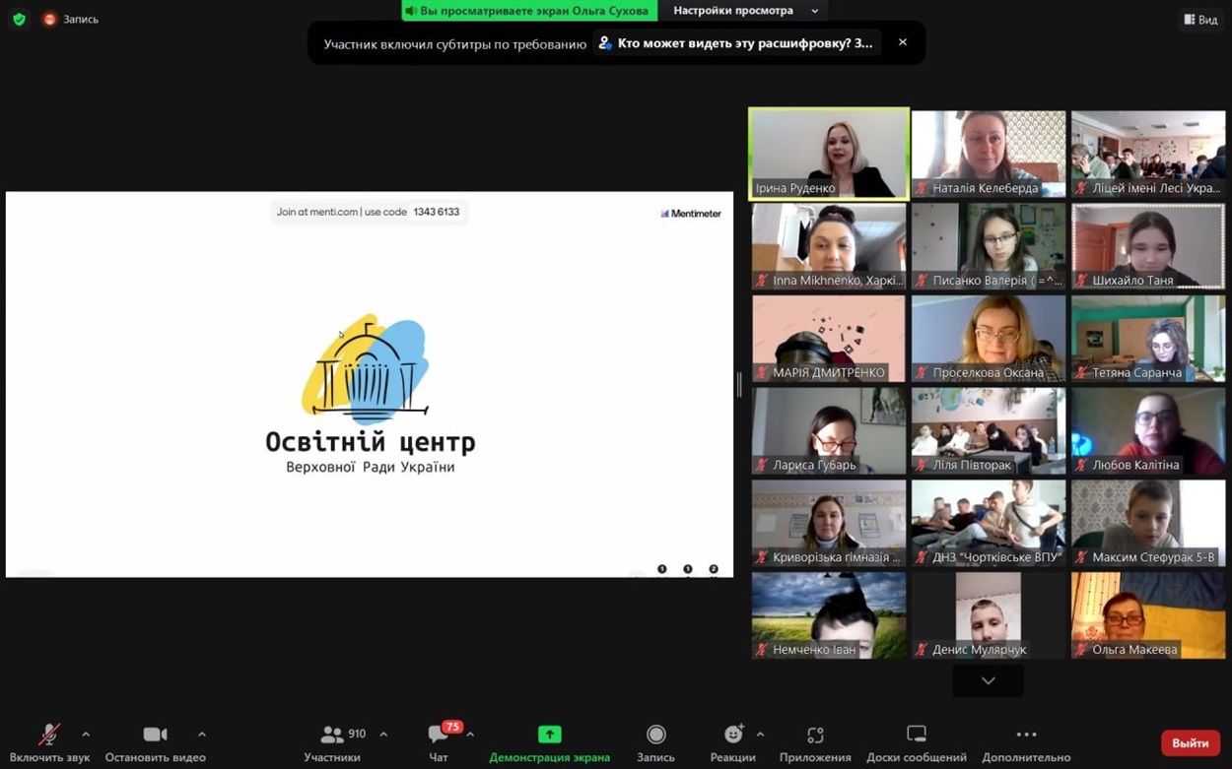Select Inna Mikhnenko video tile
Image resolution: width=1232 pixels, height=769 pixels.
pyautogui.click(x=829, y=246)
